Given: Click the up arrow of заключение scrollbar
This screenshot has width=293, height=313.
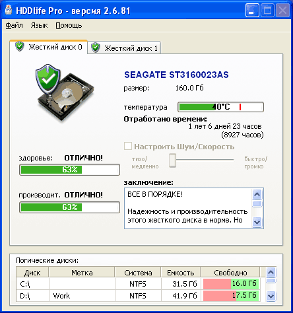Looking at the screenshot, I should pyautogui.click(x=257, y=194).
